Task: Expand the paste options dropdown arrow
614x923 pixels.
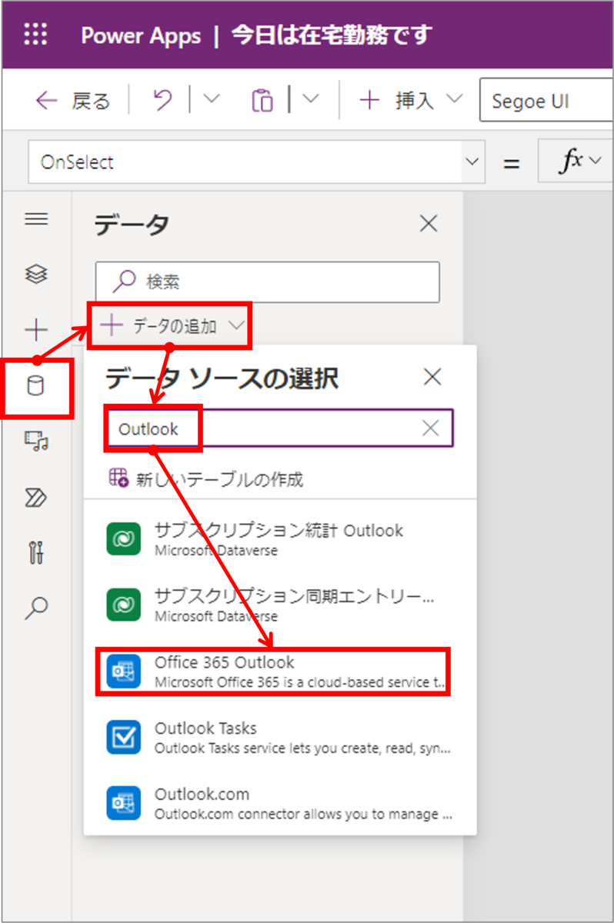Action: (x=311, y=99)
